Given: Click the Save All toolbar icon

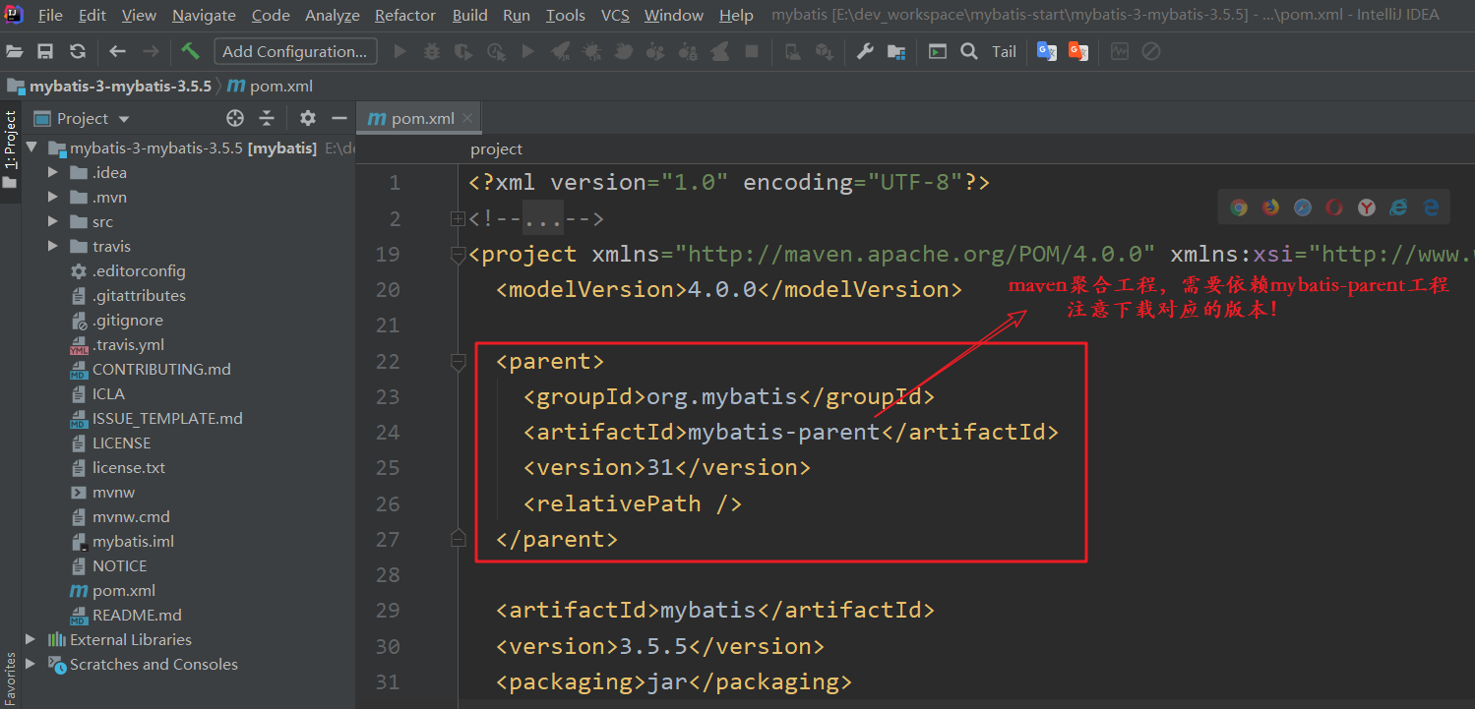Looking at the screenshot, I should (45, 51).
